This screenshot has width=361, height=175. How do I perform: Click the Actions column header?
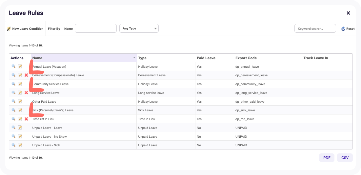[20, 58]
